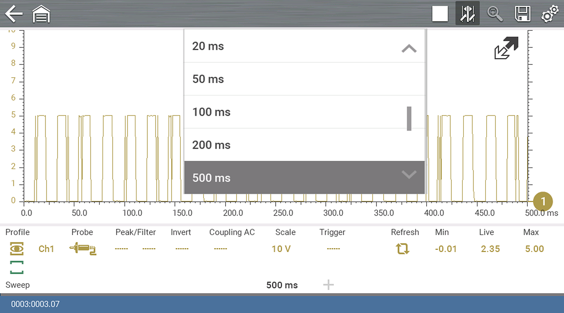
Task: Toggle the cursors tool icon
Action: point(467,14)
